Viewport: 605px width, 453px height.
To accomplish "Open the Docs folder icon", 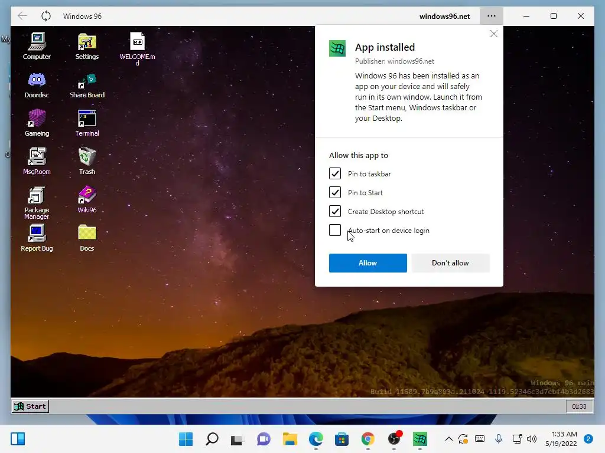I will click(x=87, y=238).
